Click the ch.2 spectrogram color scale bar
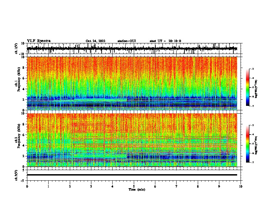271x209 pixels. (247, 144)
